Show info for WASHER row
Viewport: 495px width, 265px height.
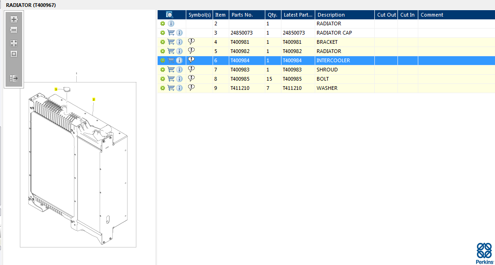coord(179,88)
